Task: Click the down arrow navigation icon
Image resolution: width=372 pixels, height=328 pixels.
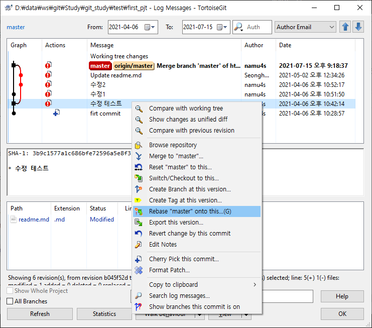Action: click(x=358, y=27)
